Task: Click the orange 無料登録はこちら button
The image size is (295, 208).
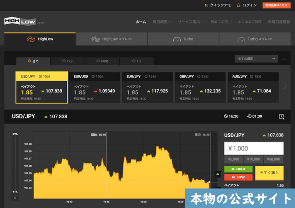Action: coord(276,5)
